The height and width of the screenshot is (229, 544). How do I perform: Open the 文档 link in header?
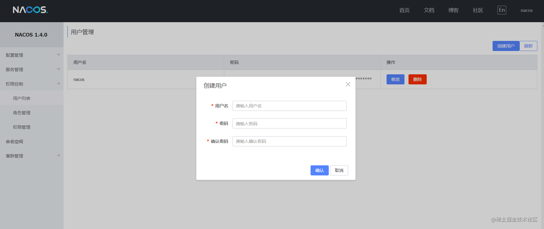coord(429,10)
